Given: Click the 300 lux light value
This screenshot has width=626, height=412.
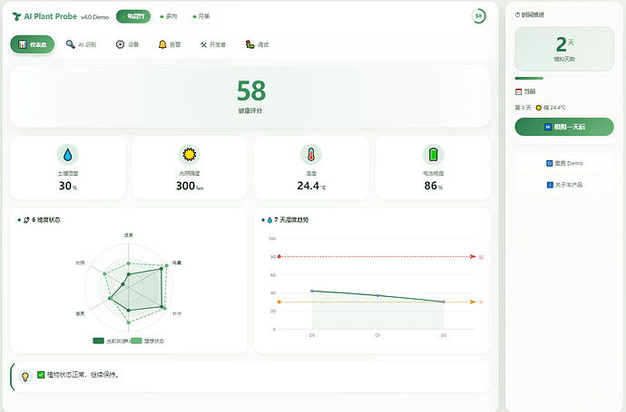Looking at the screenshot, I should coord(190,186).
